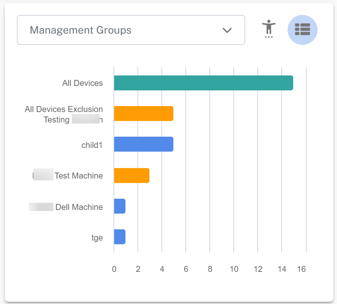Expand the Management Groups chevron arrow

point(227,30)
